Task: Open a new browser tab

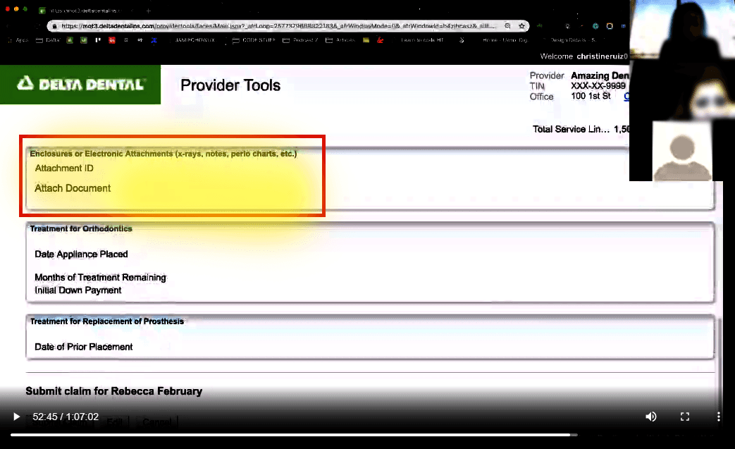Action: point(148,11)
